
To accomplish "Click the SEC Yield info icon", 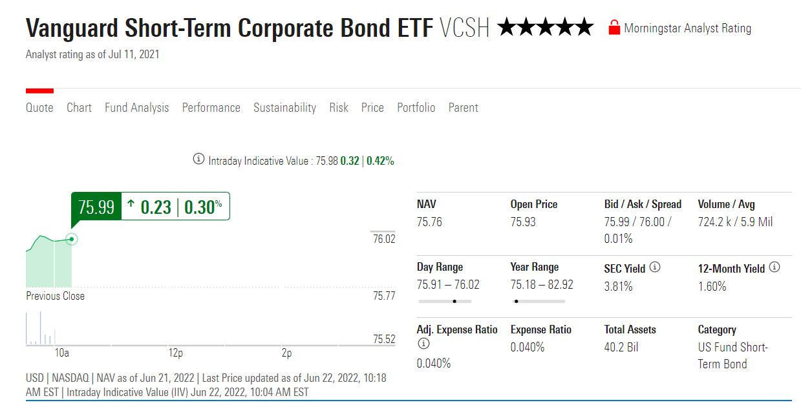I will tap(655, 267).
